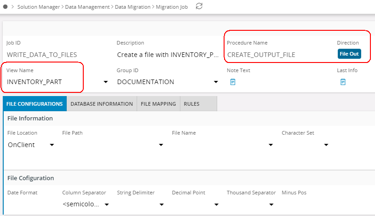Expand the Group ID dropdown

click(x=216, y=82)
